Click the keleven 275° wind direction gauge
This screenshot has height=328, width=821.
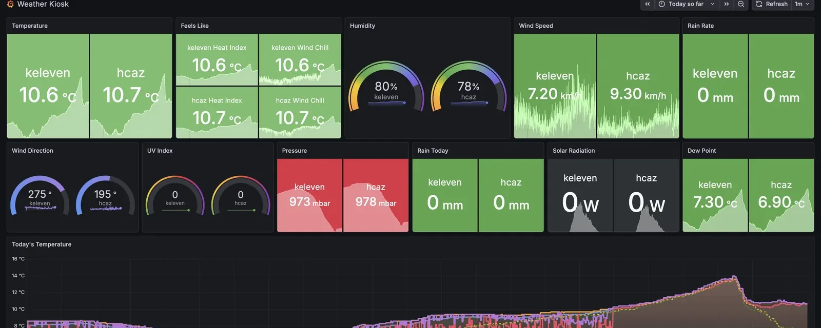coord(40,196)
